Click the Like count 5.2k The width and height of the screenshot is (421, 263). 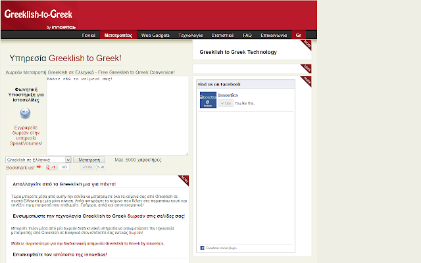point(101,167)
